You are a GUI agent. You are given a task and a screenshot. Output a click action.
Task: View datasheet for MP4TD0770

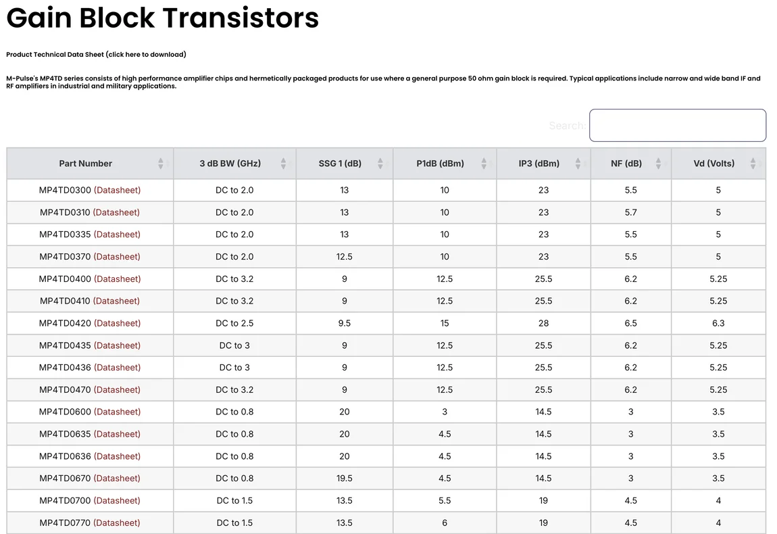[117, 523]
